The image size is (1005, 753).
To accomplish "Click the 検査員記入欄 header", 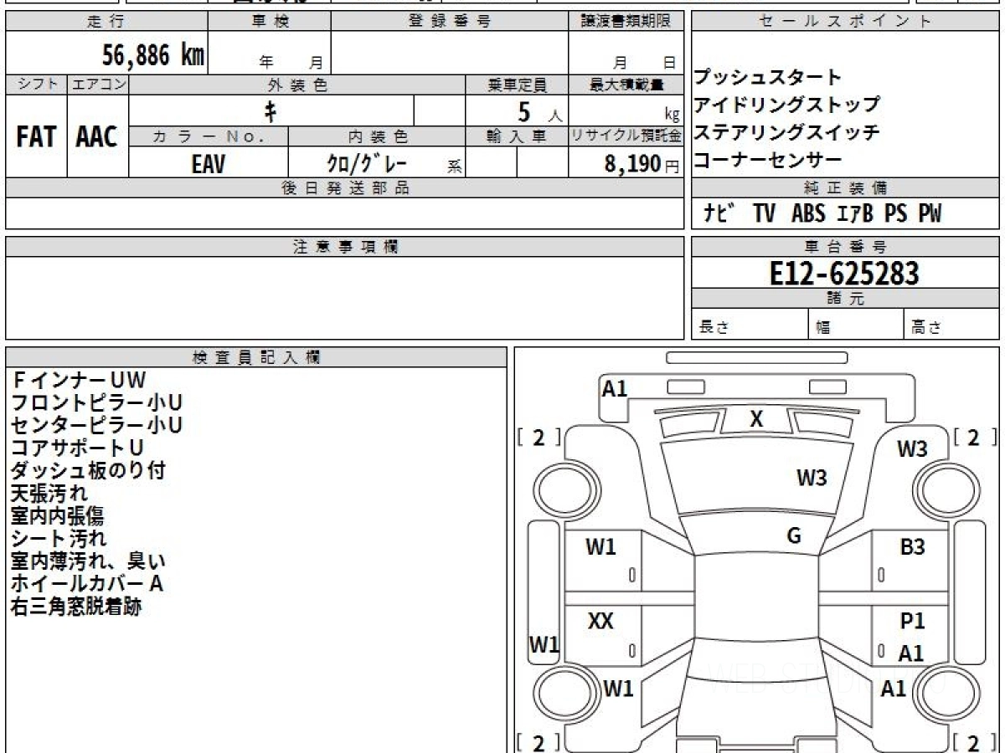I will coord(256,357).
